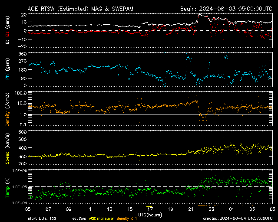
Task: Click the plot title 'ACE RTSW (Estimated) MAG & SWEPAM'
Action: pos(80,9)
